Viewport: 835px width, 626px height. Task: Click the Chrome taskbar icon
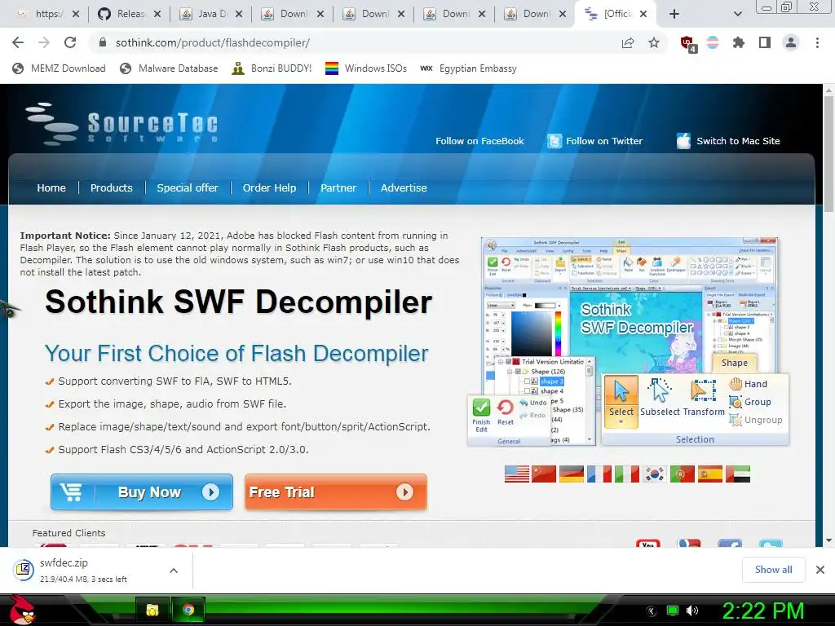coord(188,610)
